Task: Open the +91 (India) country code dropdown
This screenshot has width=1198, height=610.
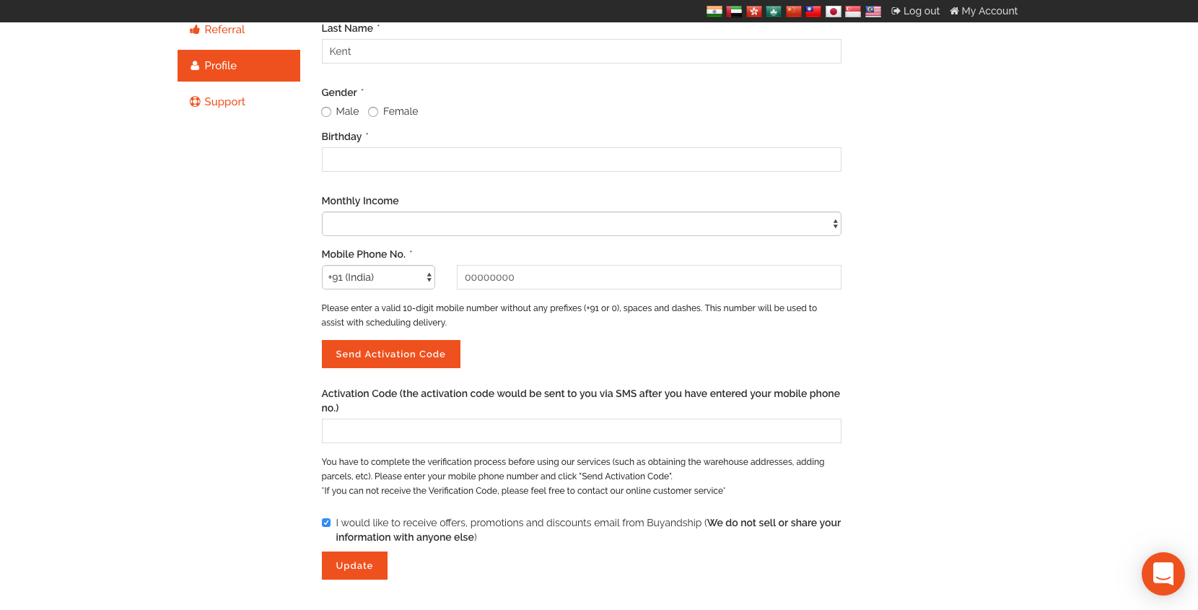Action: click(378, 277)
